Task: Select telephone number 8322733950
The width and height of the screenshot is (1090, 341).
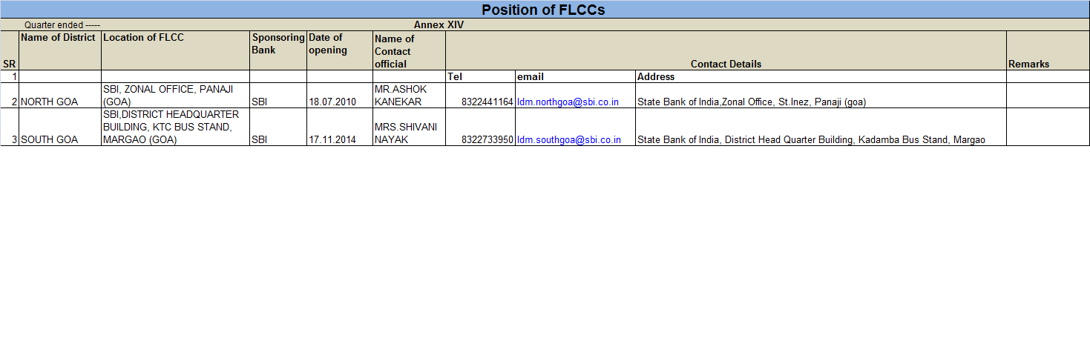Action: click(487, 139)
